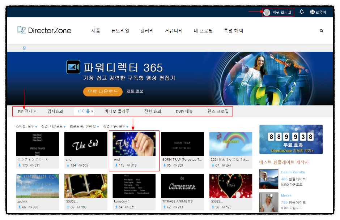This screenshot has height=220, width=340.
Task: Open the 특별 혜택 menu
Action: click(x=233, y=31)
